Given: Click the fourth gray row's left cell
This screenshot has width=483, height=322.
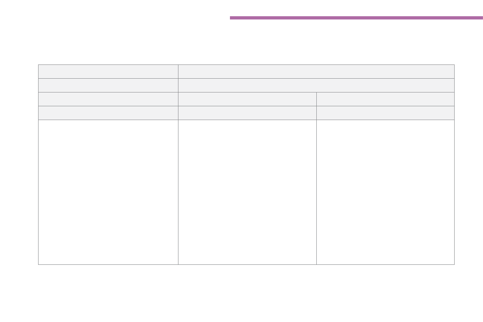Looking at the screenshot, I should (108, 113).
